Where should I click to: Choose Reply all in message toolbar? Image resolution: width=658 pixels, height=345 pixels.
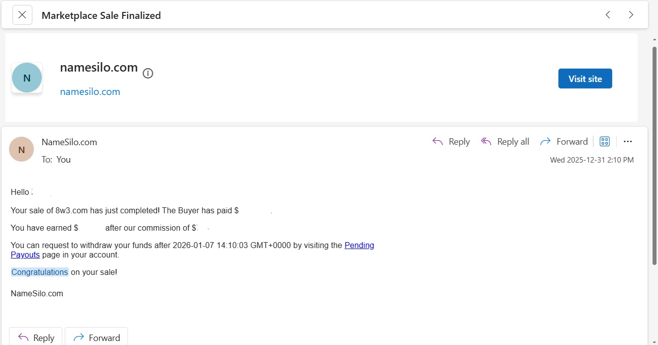click(x=505, y=142)
